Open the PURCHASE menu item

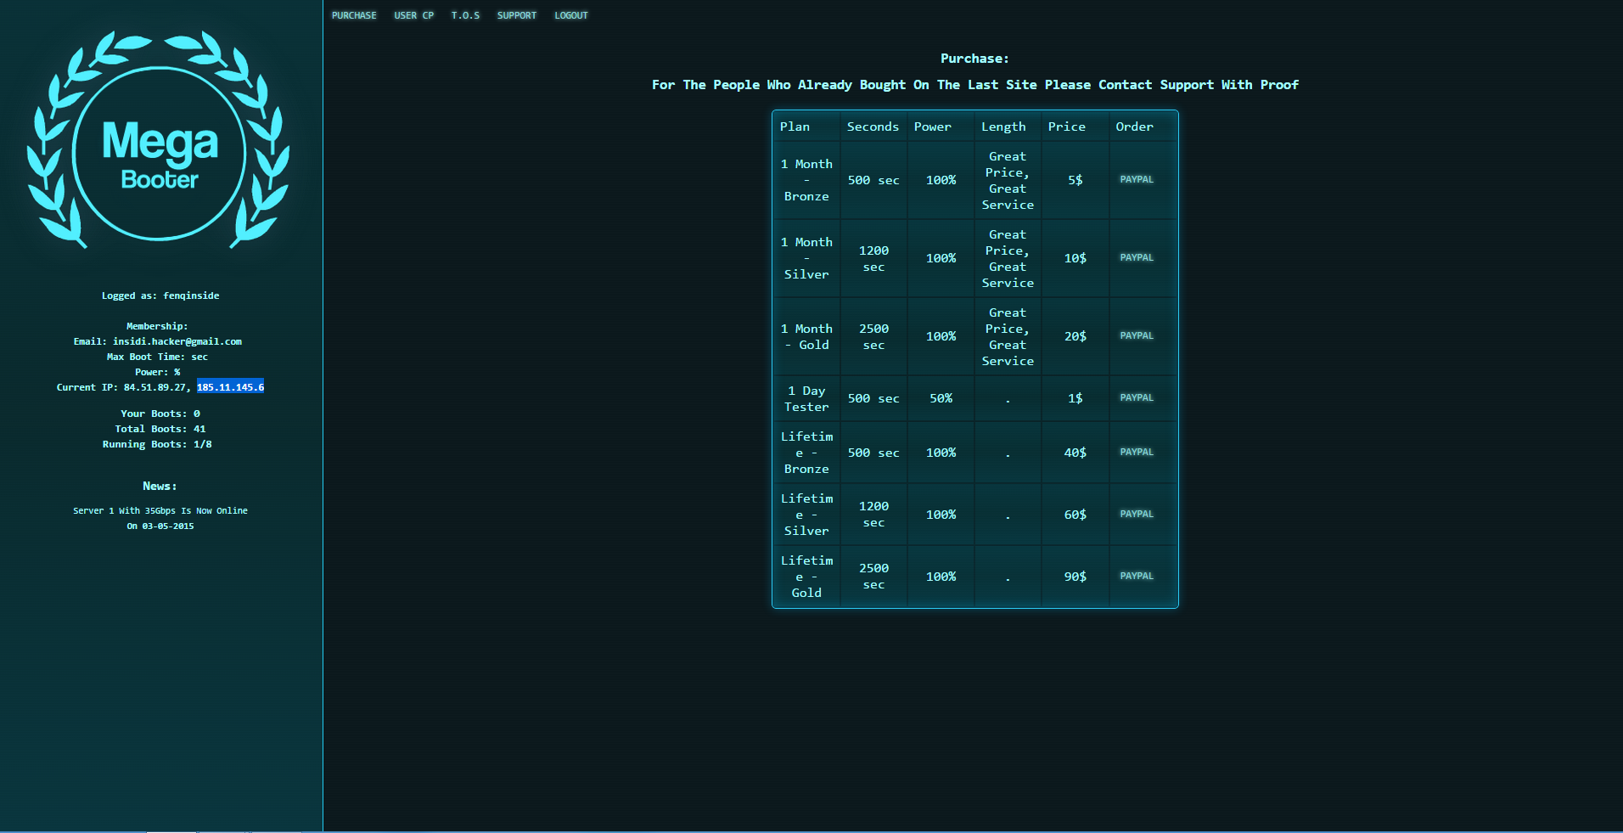(x=354, y=15)
